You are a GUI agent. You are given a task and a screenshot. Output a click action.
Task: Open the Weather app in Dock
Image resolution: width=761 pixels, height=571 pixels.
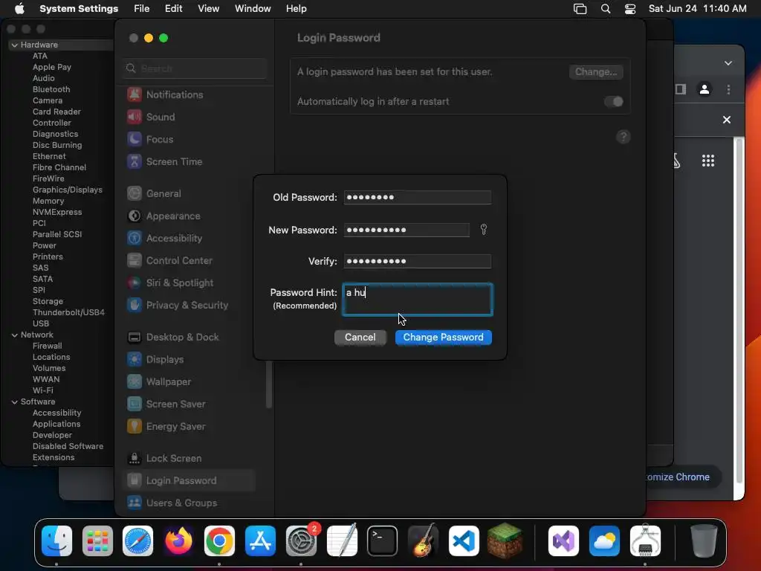point(604,541)
